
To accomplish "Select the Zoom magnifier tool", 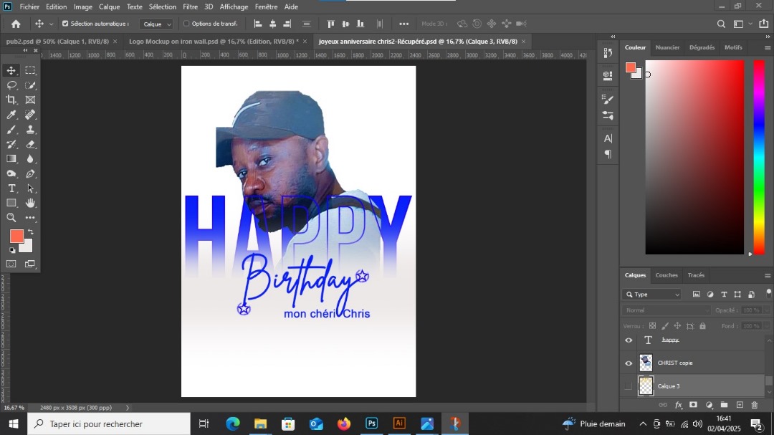I will pos(11,218).
